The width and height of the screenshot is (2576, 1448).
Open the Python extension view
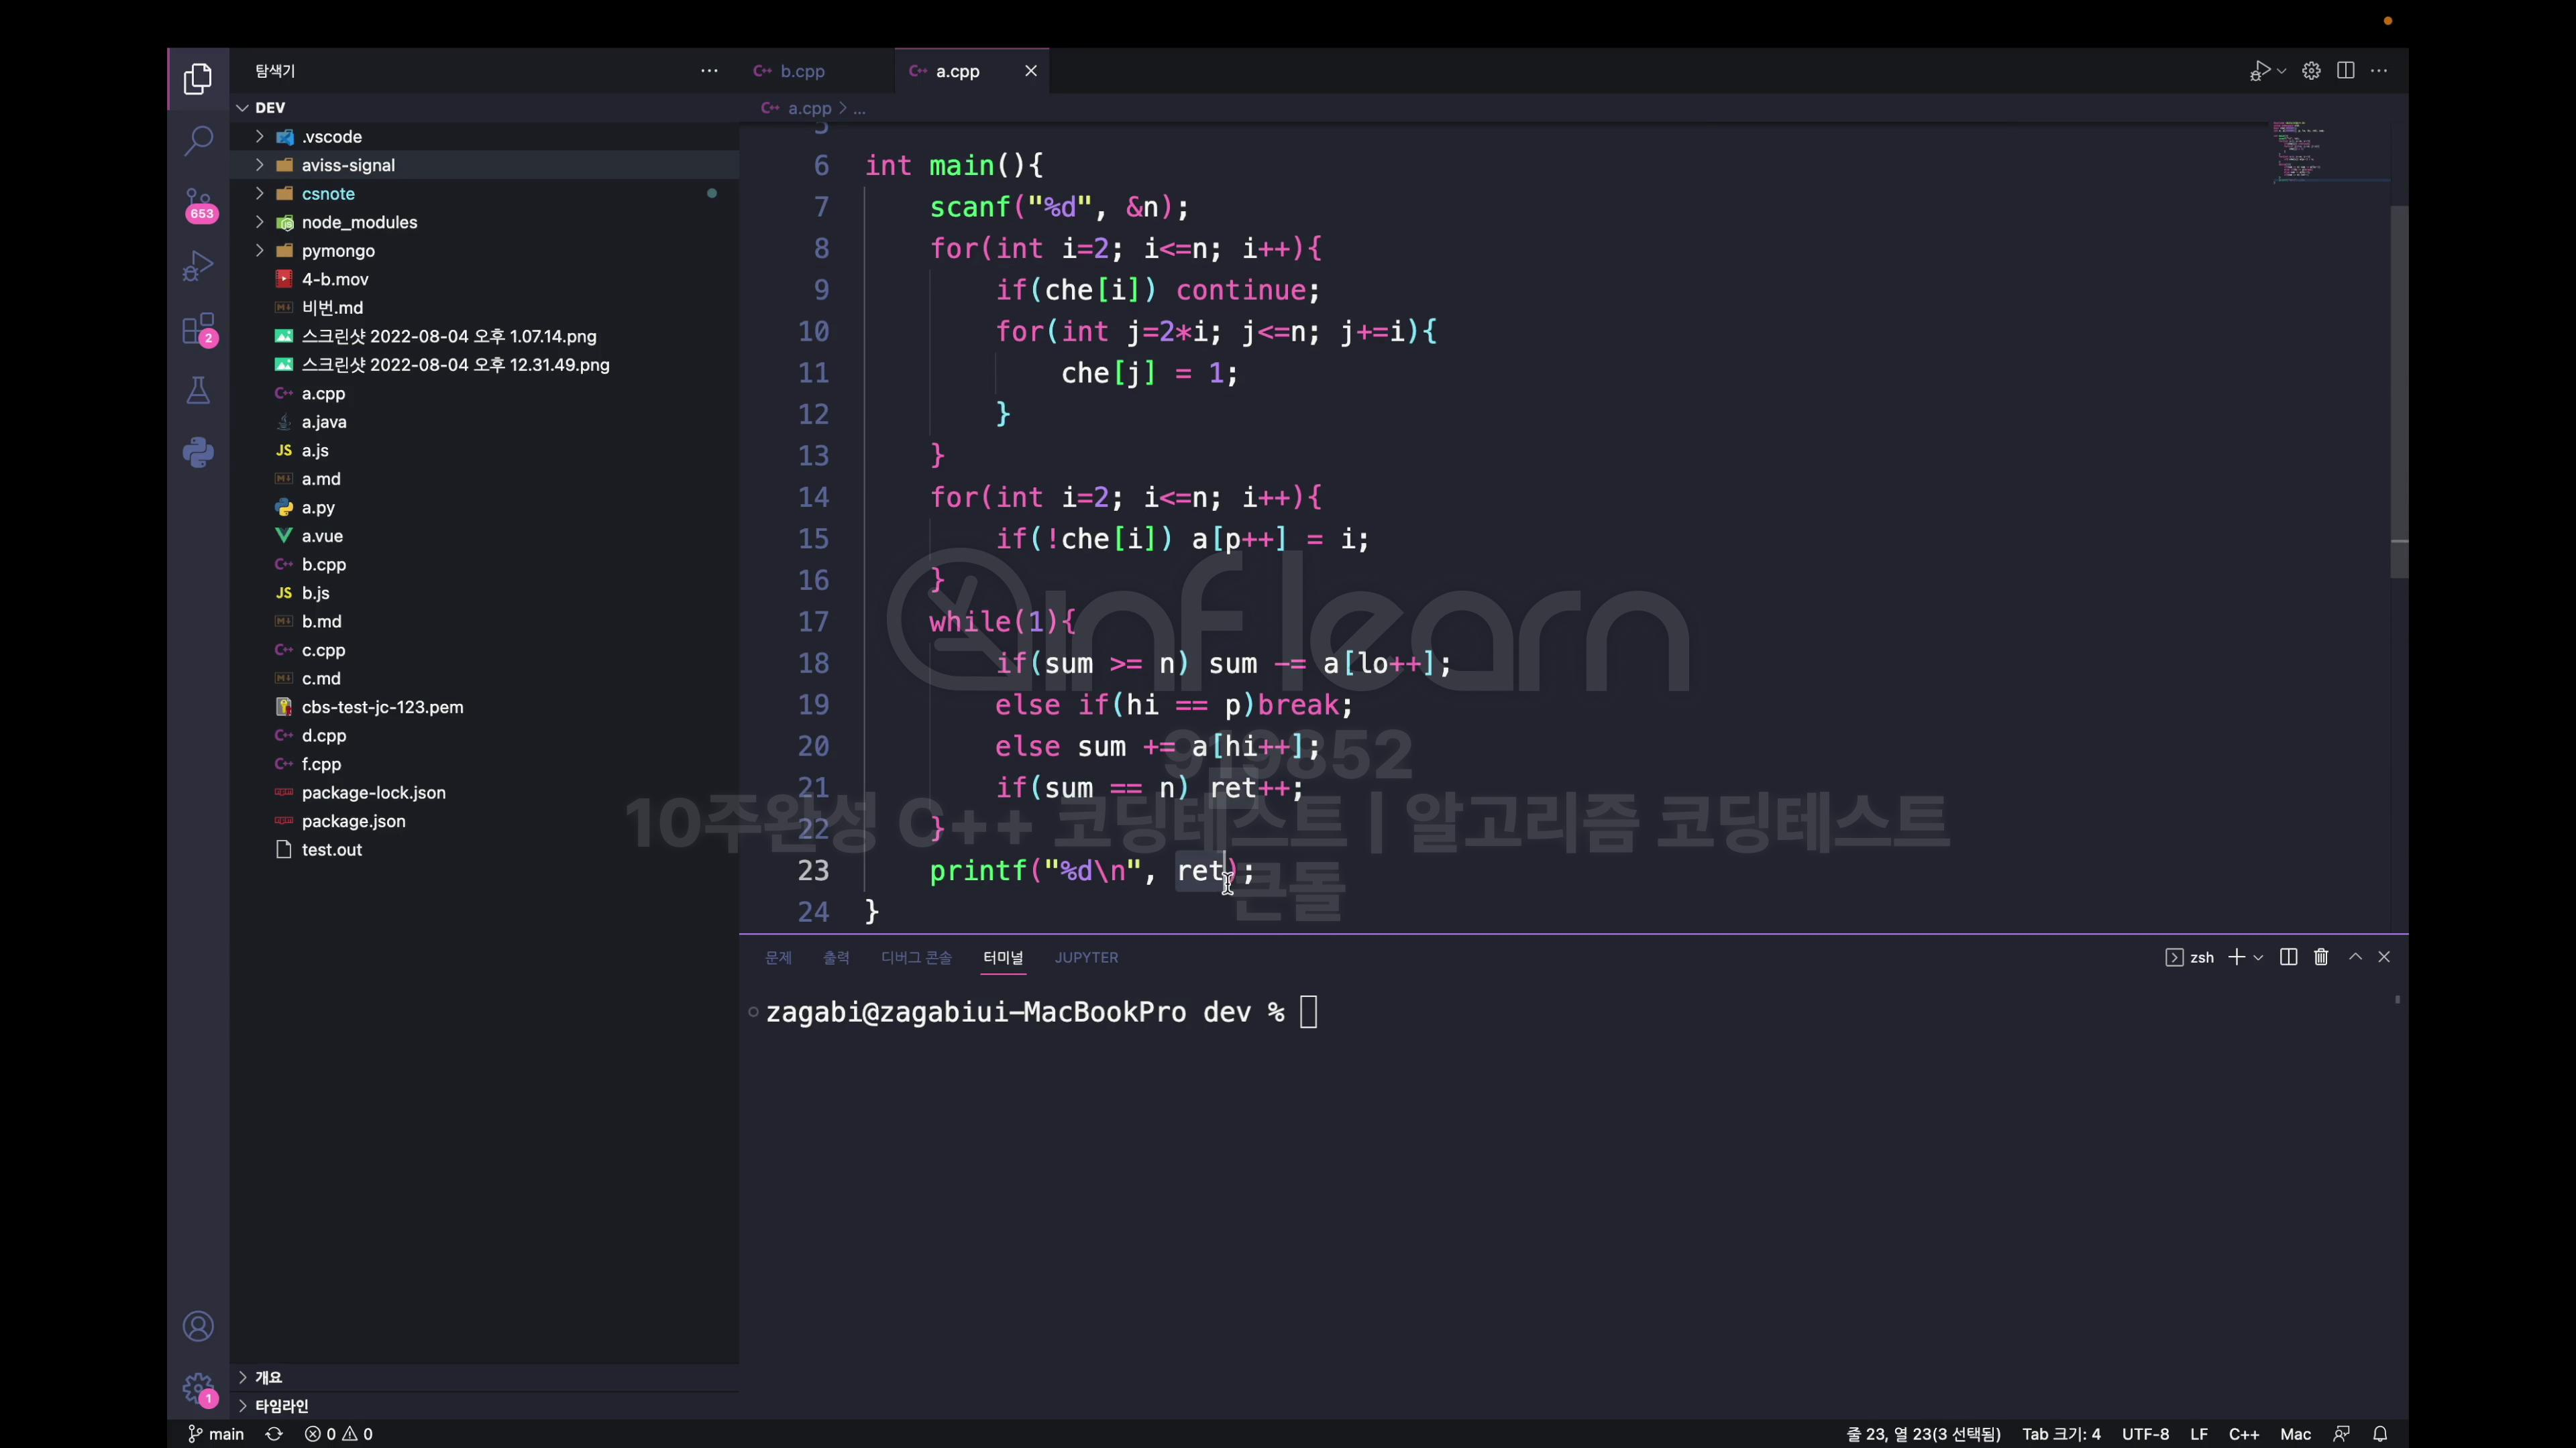click(x=198, y=452)
